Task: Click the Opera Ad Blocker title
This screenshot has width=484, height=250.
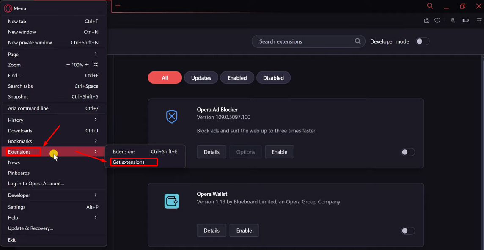Action: click(x=217, y=110)
